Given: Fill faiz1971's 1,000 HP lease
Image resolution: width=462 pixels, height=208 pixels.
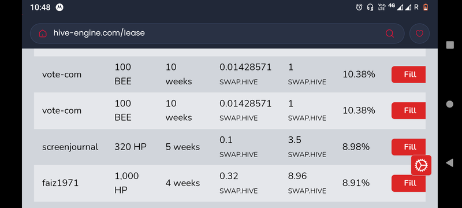Looking at the screenshot, I should 408,183.
